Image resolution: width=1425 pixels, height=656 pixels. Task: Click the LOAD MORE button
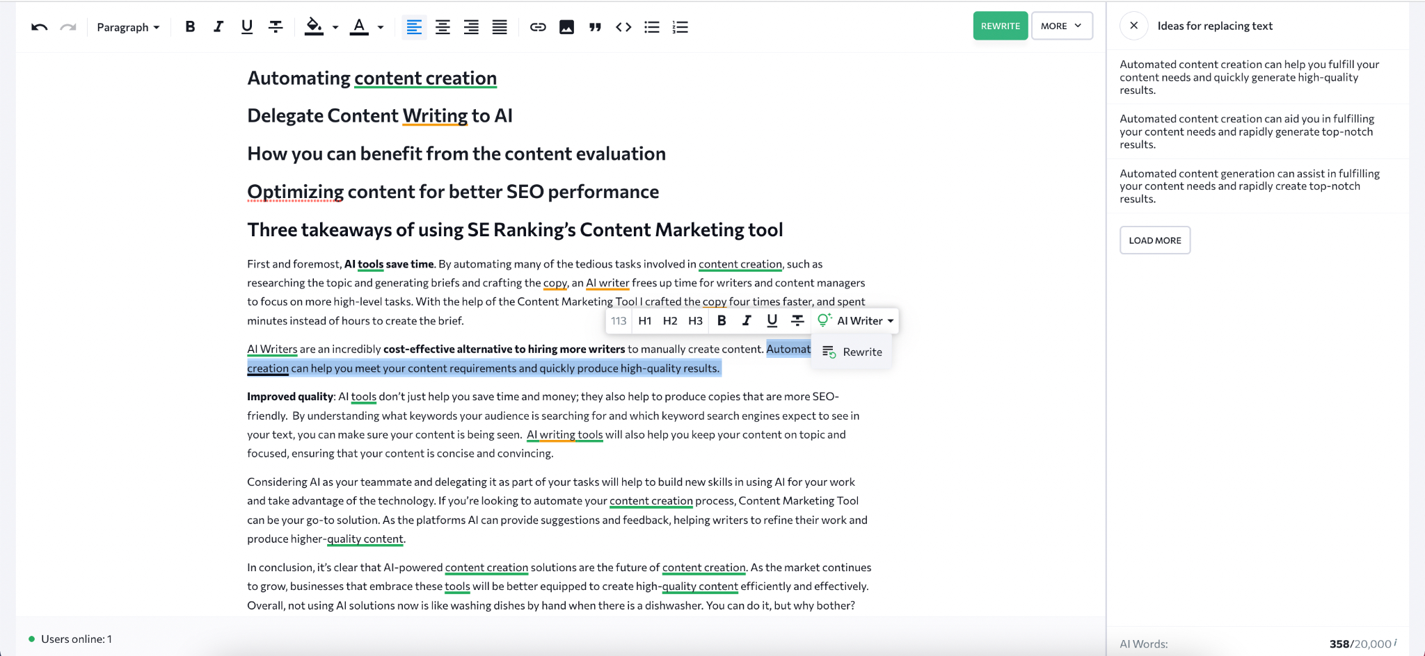coord(1154,240)
